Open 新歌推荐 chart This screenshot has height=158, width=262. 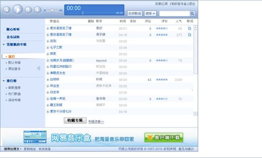click(15, 88)
